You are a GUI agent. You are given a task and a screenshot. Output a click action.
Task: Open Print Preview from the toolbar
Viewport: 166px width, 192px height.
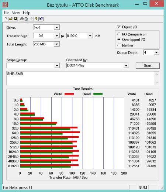27,19
